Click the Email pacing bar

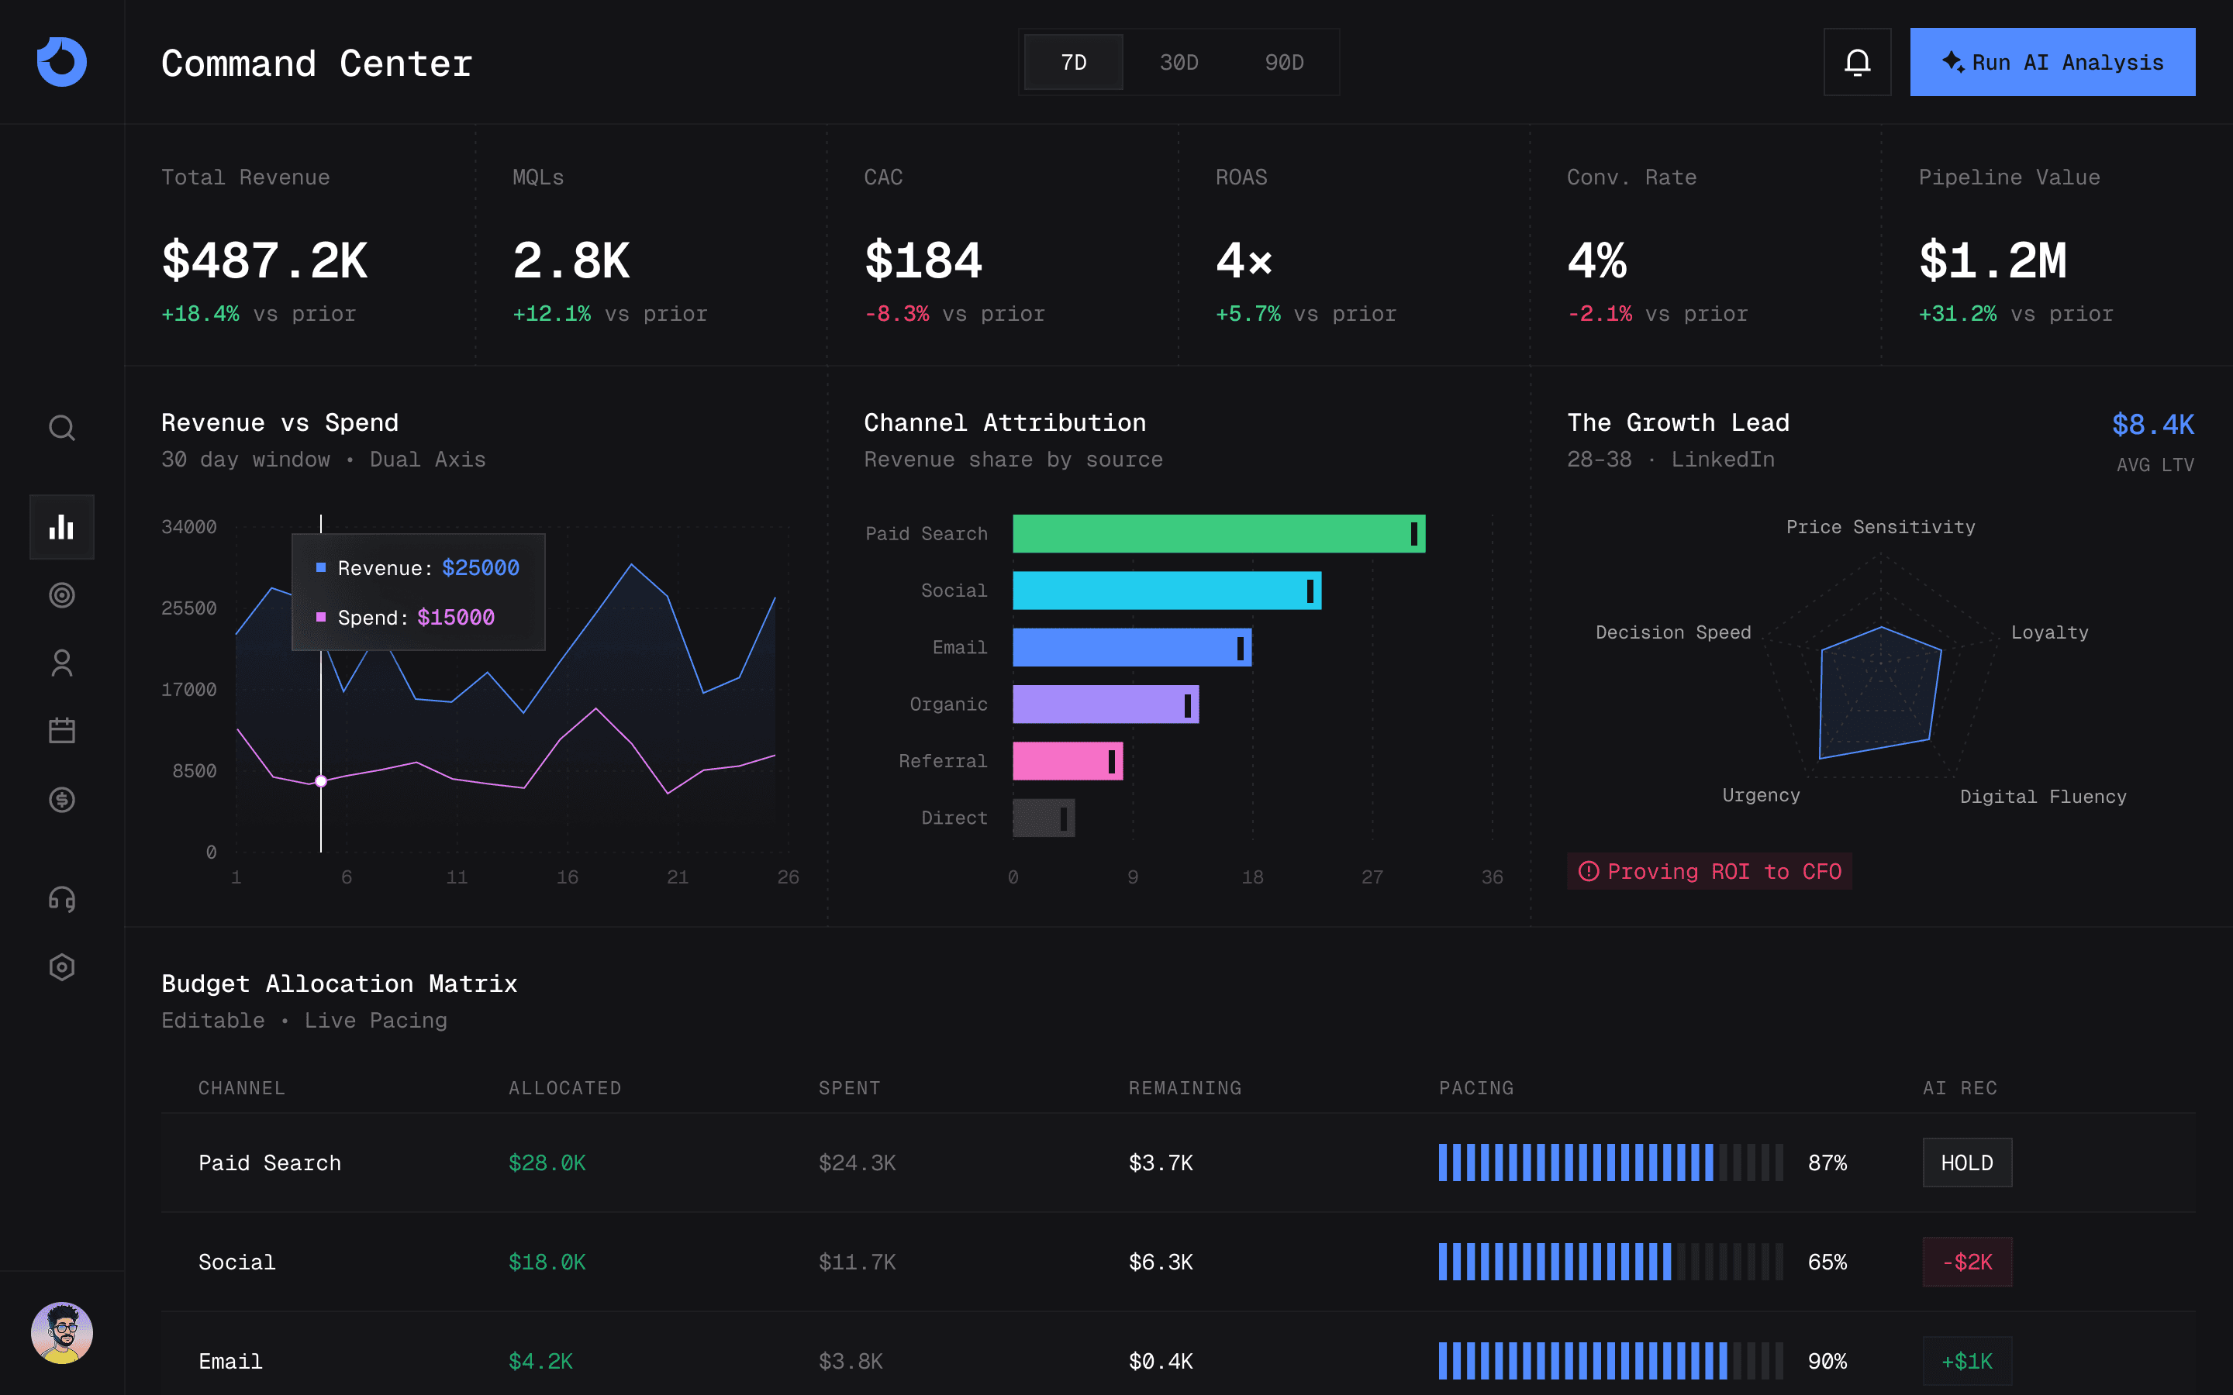pos(1610,1361)
